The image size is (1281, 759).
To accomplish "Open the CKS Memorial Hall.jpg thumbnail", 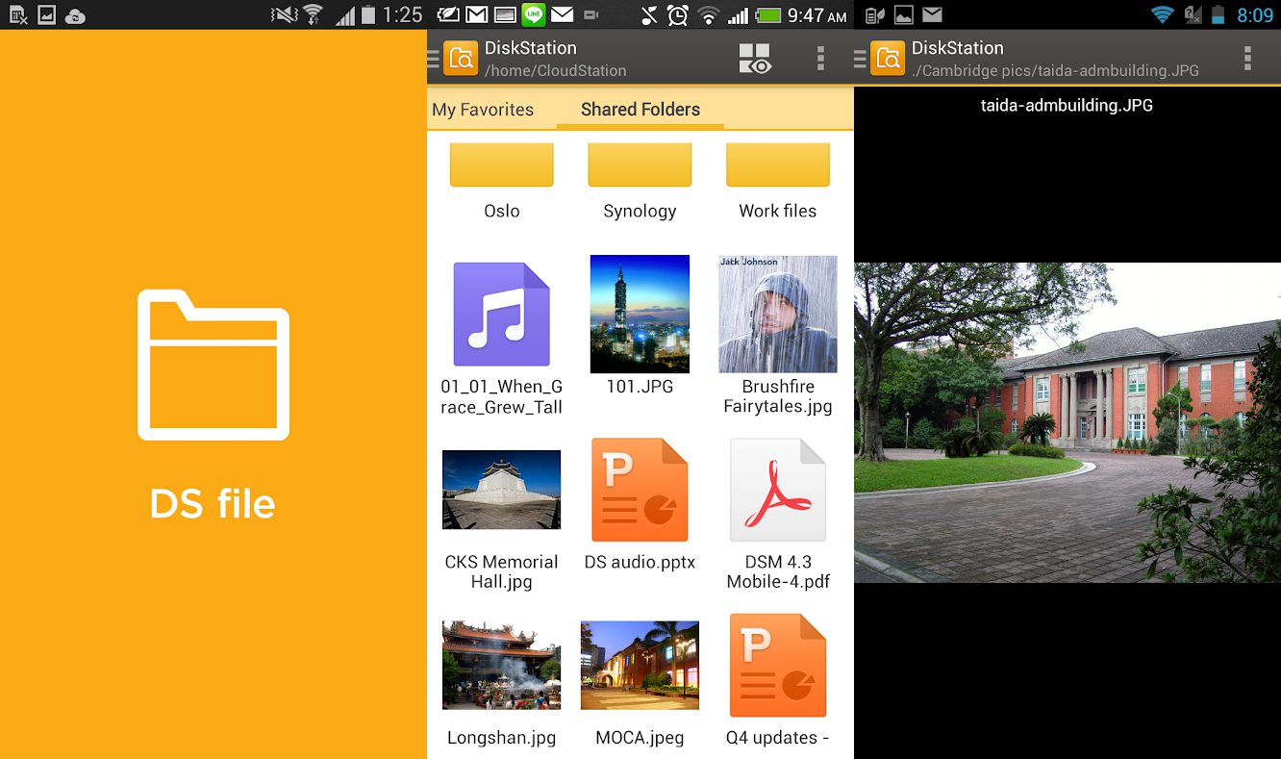I will (501, 490).
